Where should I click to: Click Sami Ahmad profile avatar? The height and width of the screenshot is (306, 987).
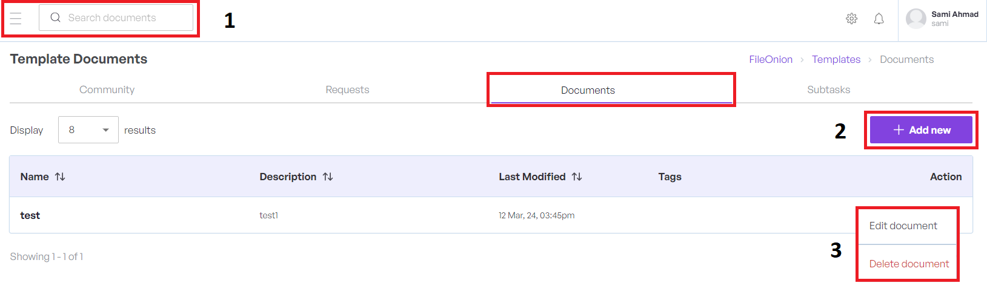pos(916,19)
